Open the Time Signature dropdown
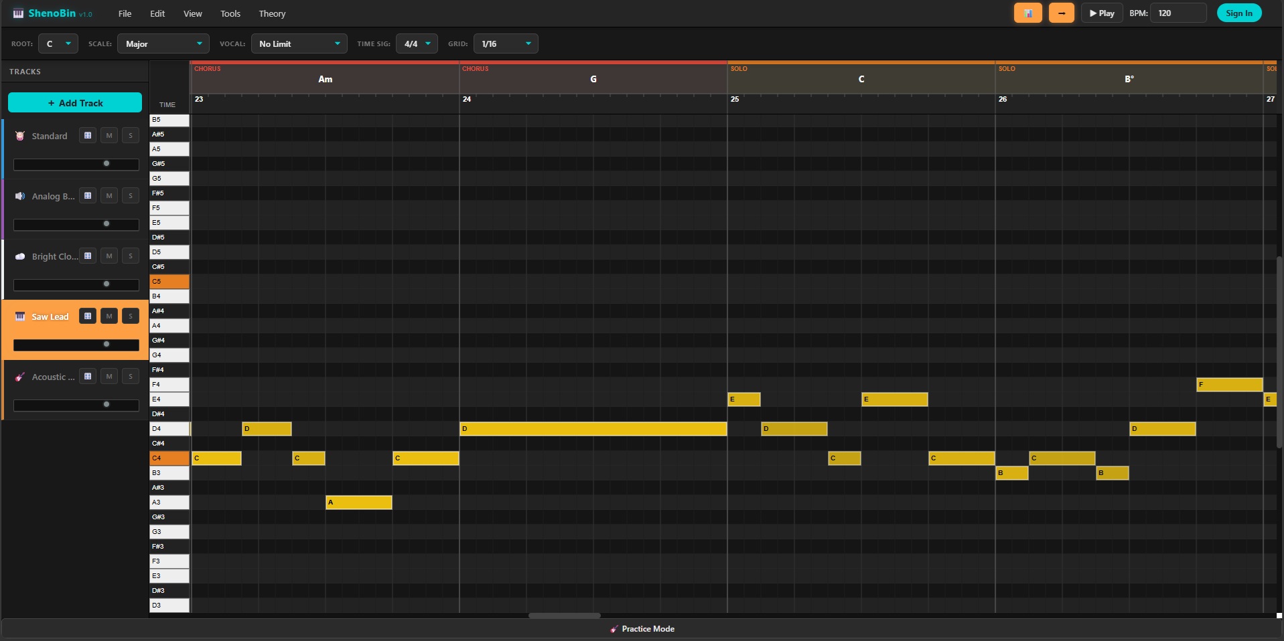 pos(417,43)
